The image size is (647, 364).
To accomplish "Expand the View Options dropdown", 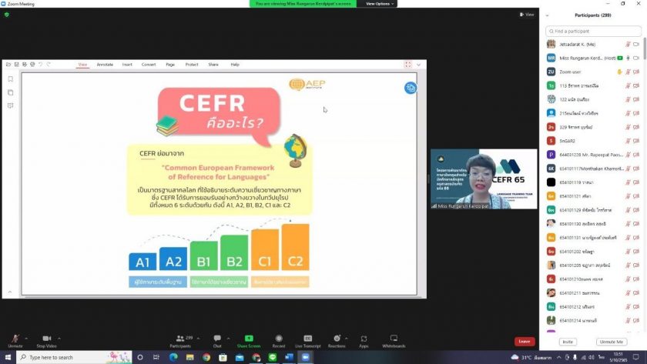I will [x=379, y=4].
